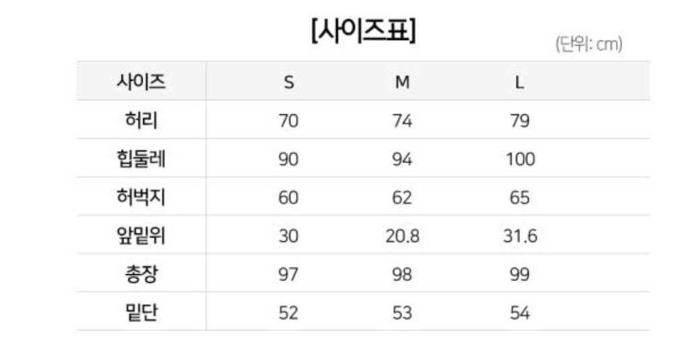Select thigh value 62 for size M
Screen dimensions: 698x359
click(x=402, y=198)
